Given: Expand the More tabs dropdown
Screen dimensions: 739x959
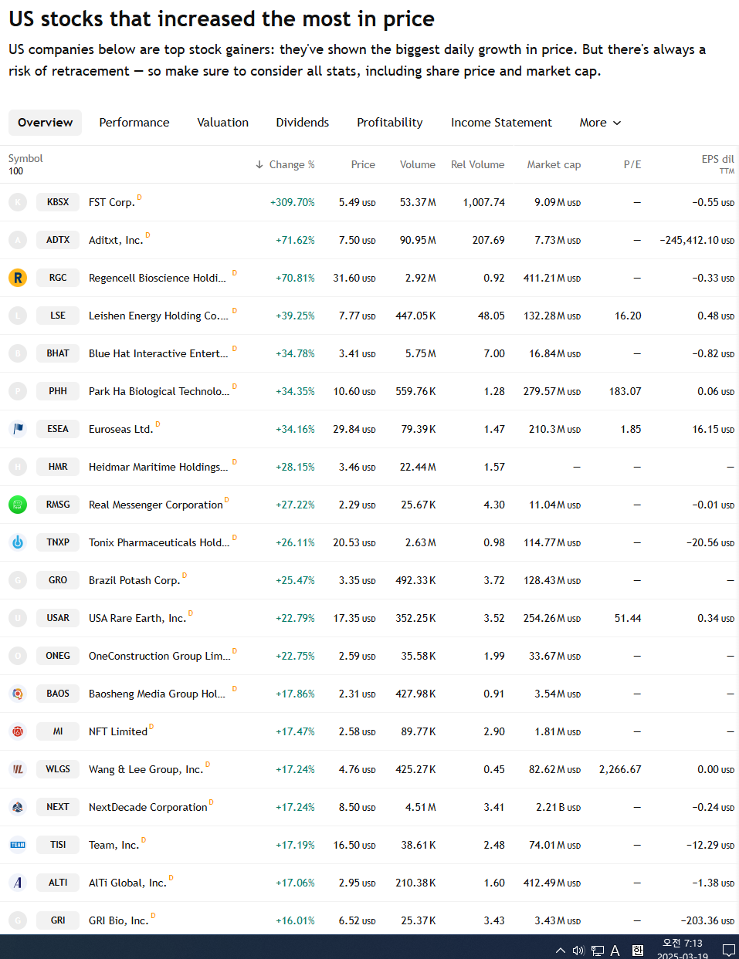Looking at the screenshot, I should [600, 123].
